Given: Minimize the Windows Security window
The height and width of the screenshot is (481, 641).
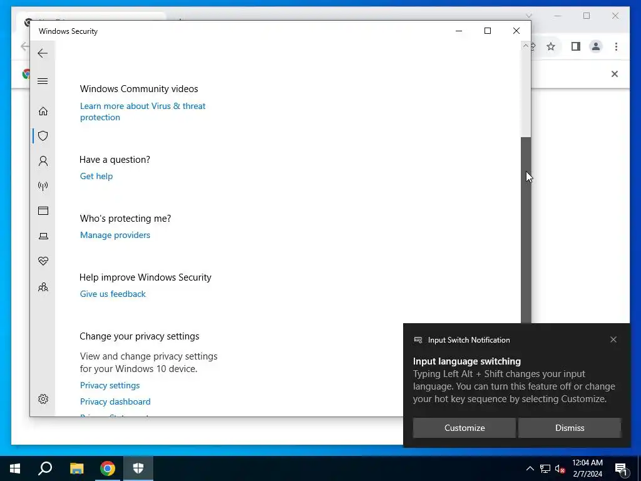Looking at the screenshot, I should (x=459, y=31).
